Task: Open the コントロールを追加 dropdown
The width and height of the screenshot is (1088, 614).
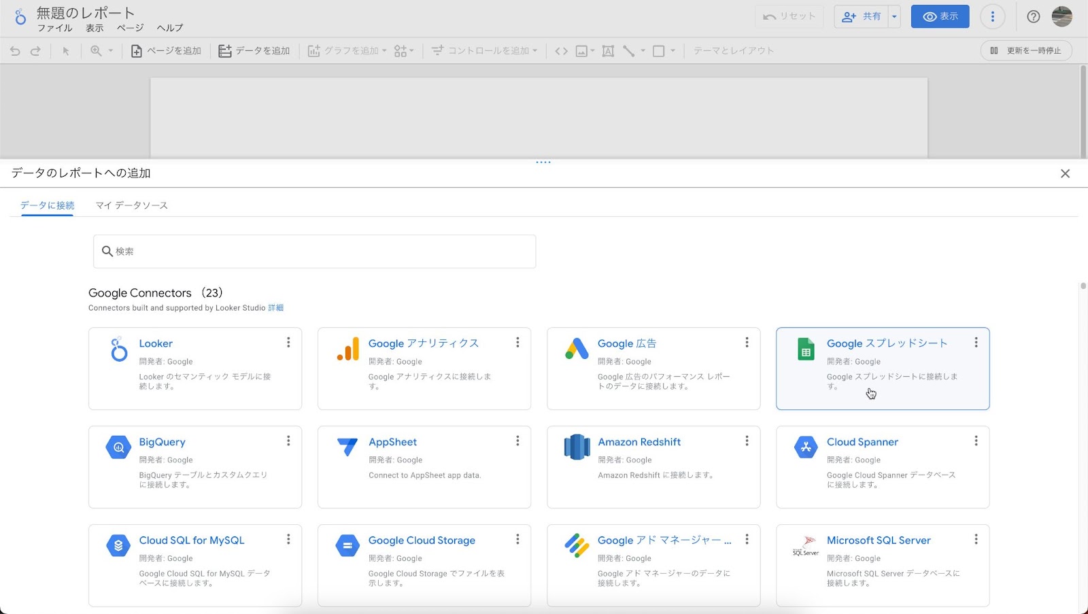Action: (x=484, y=51)
